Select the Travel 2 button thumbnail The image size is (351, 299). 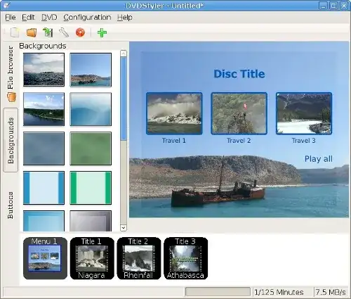pos(239,113)
